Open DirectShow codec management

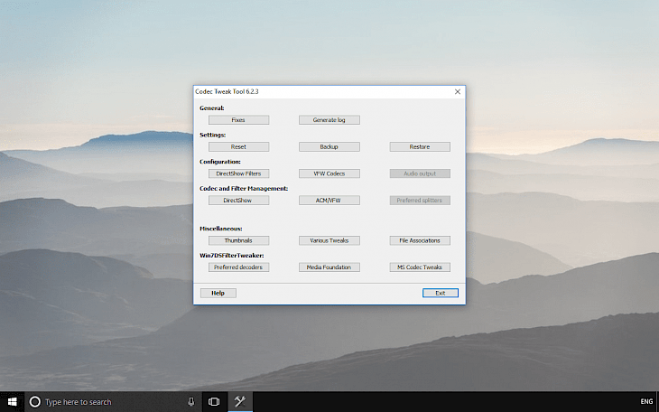[x=238, y=201]
